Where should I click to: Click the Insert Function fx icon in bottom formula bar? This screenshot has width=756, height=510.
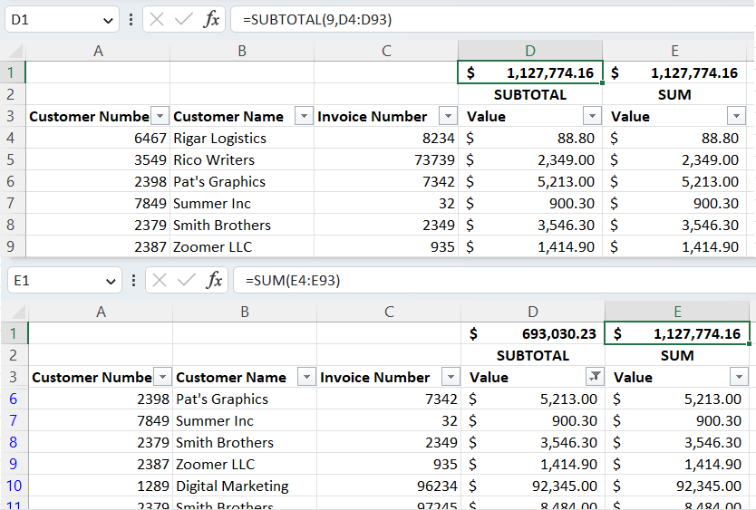click(x=215, y=280)
